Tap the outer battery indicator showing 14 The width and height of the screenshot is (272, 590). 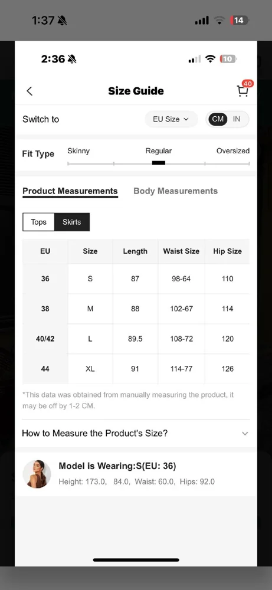click(x=238, y=20)
